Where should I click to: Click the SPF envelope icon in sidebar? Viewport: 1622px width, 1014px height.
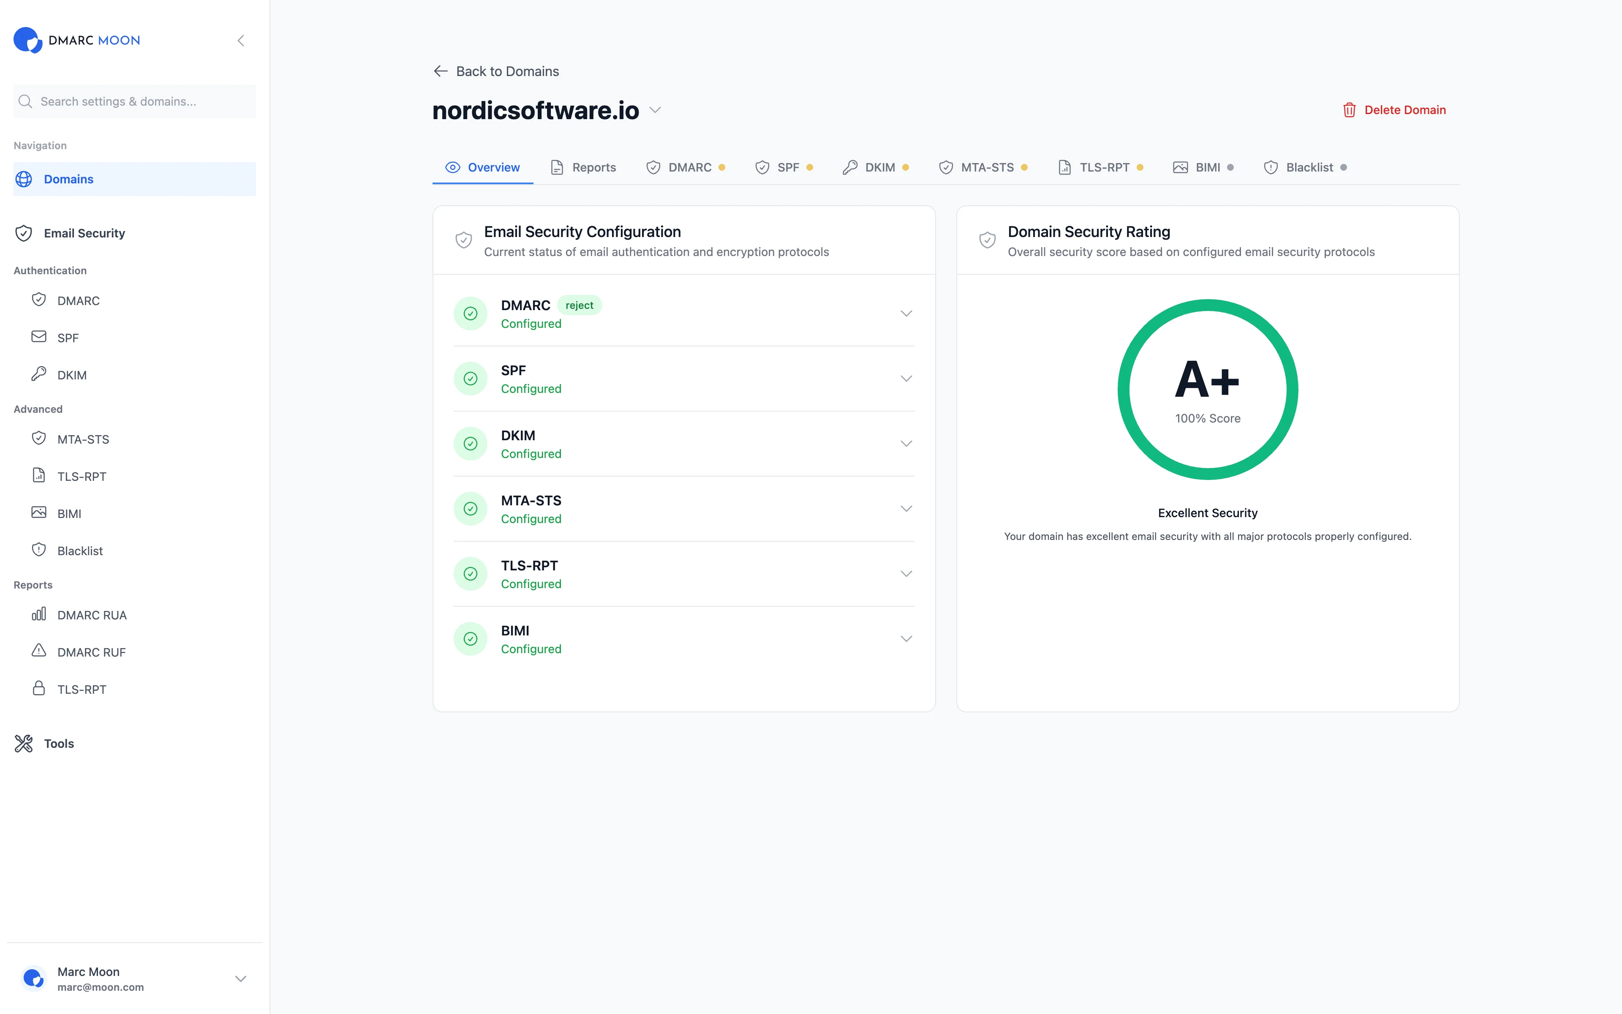[x=39, y=337]
